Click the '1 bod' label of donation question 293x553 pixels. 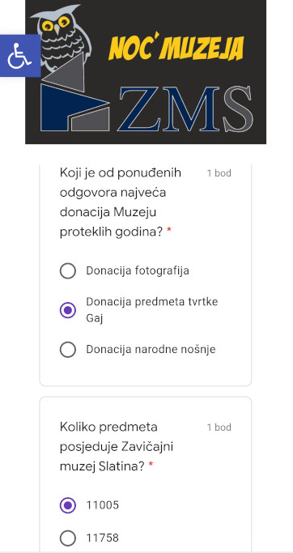[219, 173]
